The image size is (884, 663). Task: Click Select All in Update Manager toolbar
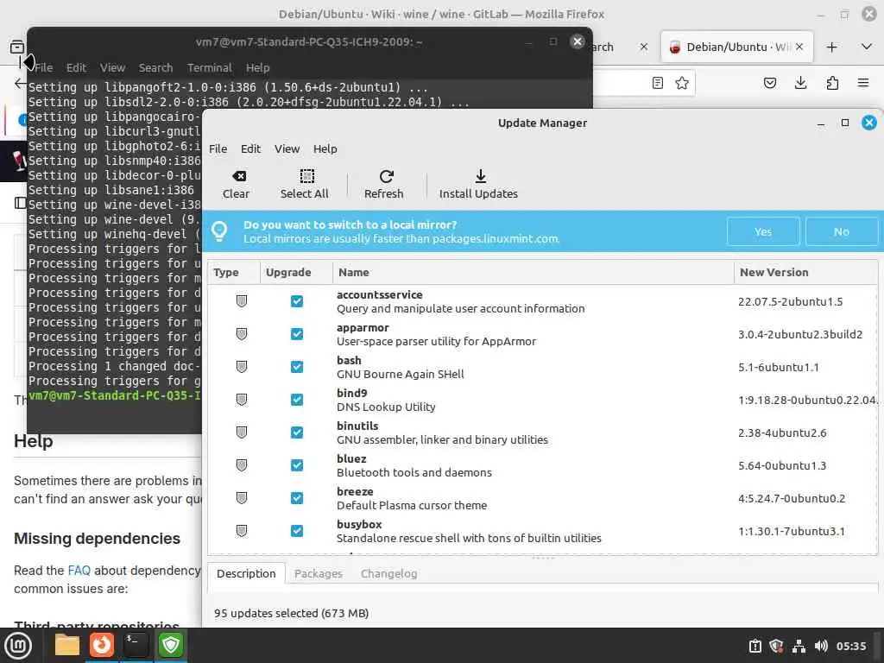tap(305, 185)
